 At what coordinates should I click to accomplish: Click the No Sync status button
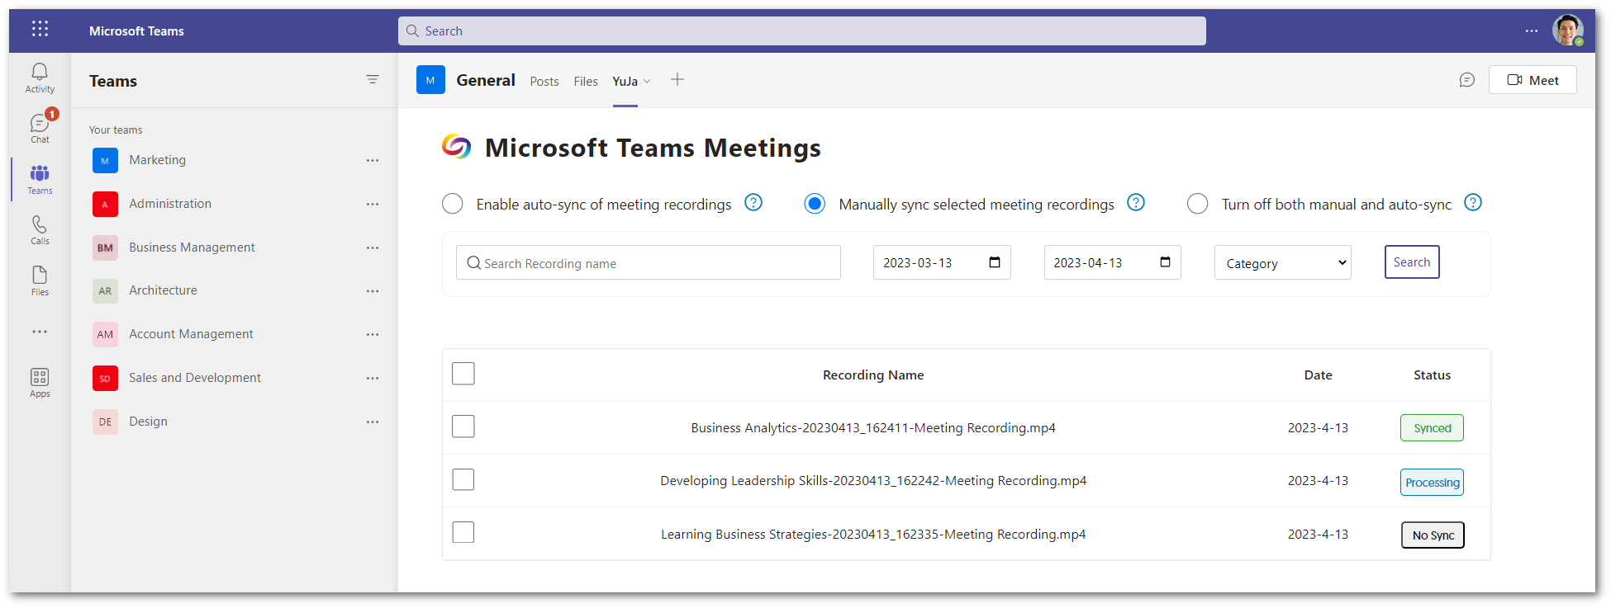point(1433,535)
